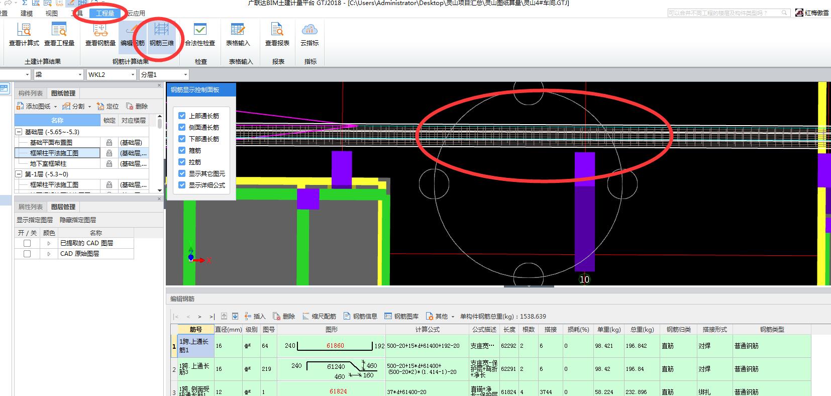The width and height of the screenshot is (831, 396).
Task: Toggle 侧面通长筋 checkbox
Action: tap(182, 127)
